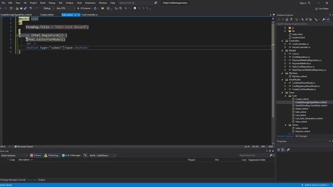
Task: Click the Save All toolbar icon
Action: tap(25, 8)
